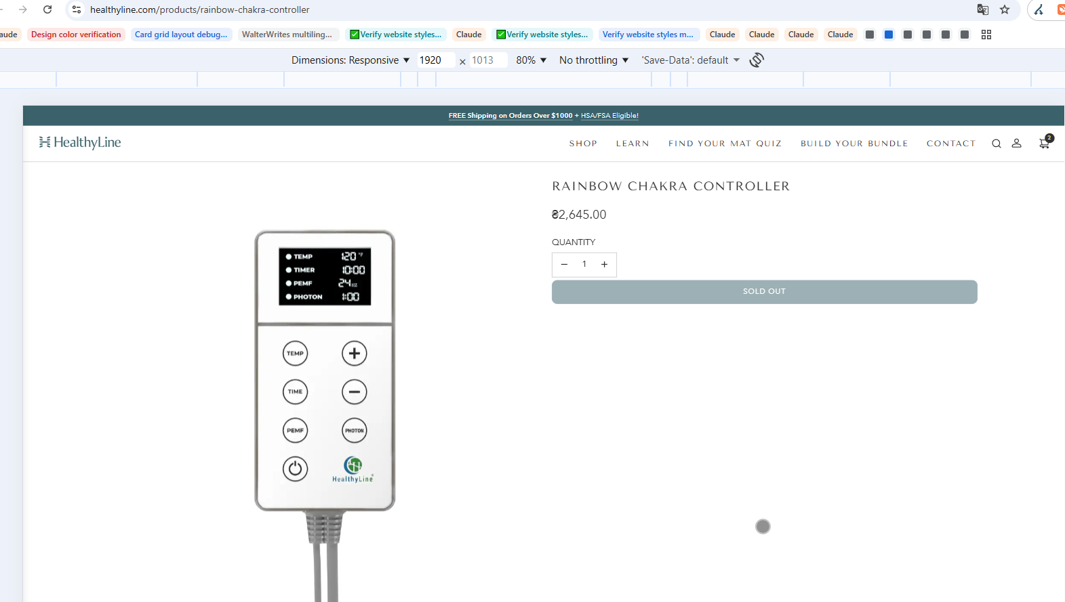Go to FIND YOUR MAT QUIZ
Viewport: 1065px width, 602px height.
725,144
